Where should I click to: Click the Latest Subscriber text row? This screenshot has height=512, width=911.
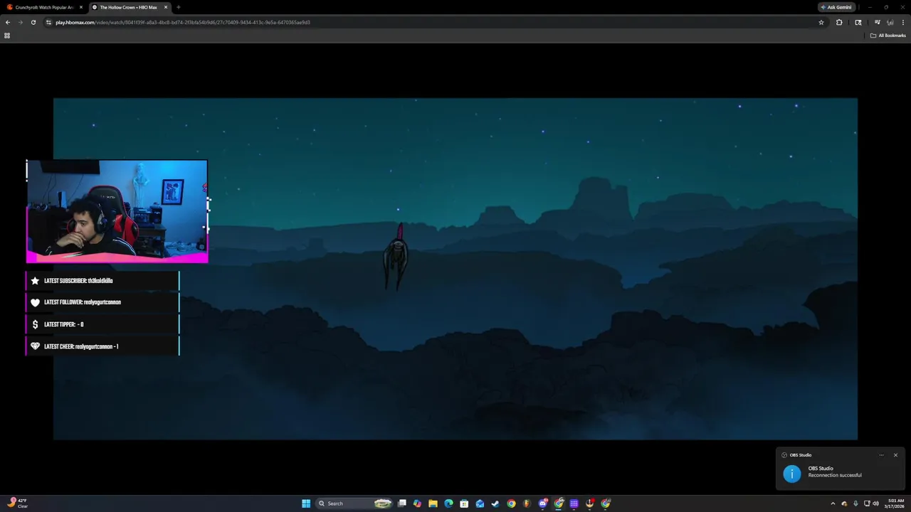pos(102,281)
